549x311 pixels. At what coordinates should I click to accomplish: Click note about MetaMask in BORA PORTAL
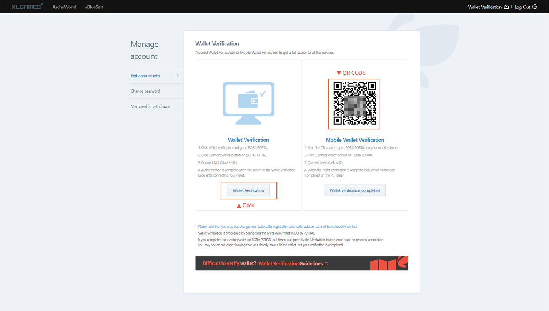(256, 233)
